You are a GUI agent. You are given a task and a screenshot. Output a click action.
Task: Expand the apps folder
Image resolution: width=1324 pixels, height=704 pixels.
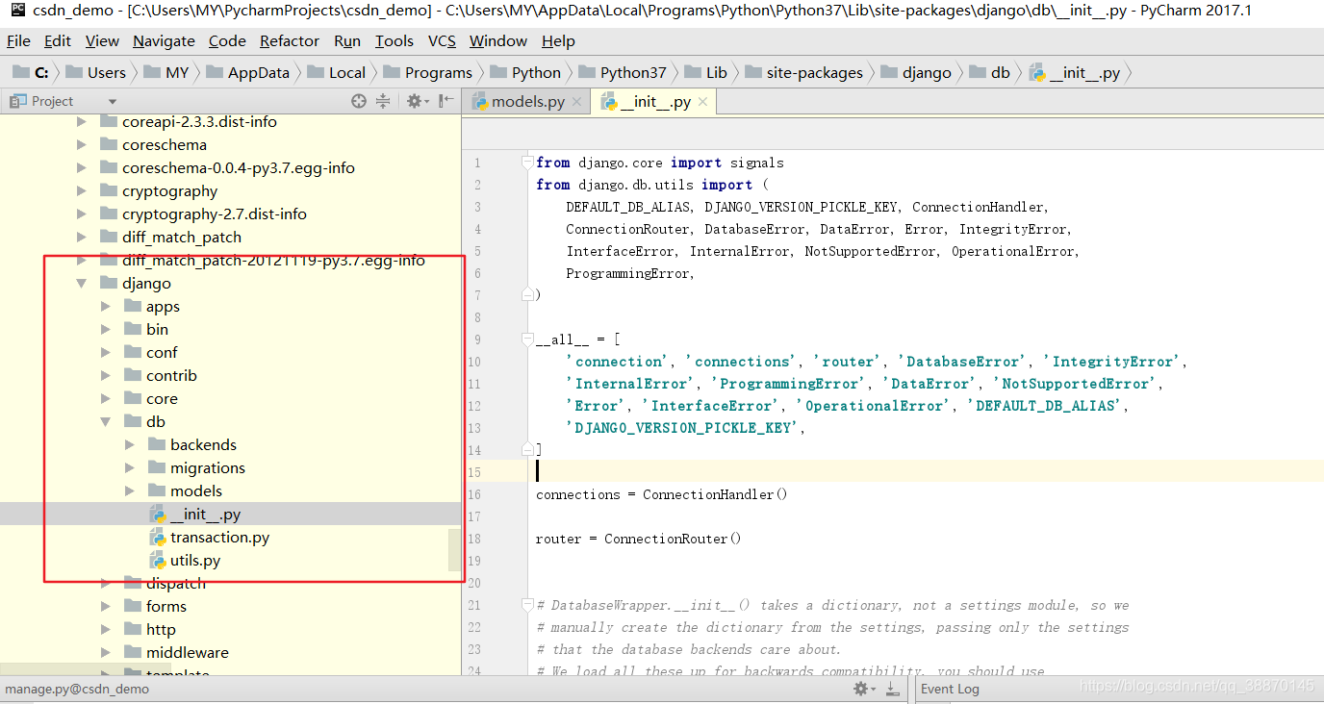[106, 307]
